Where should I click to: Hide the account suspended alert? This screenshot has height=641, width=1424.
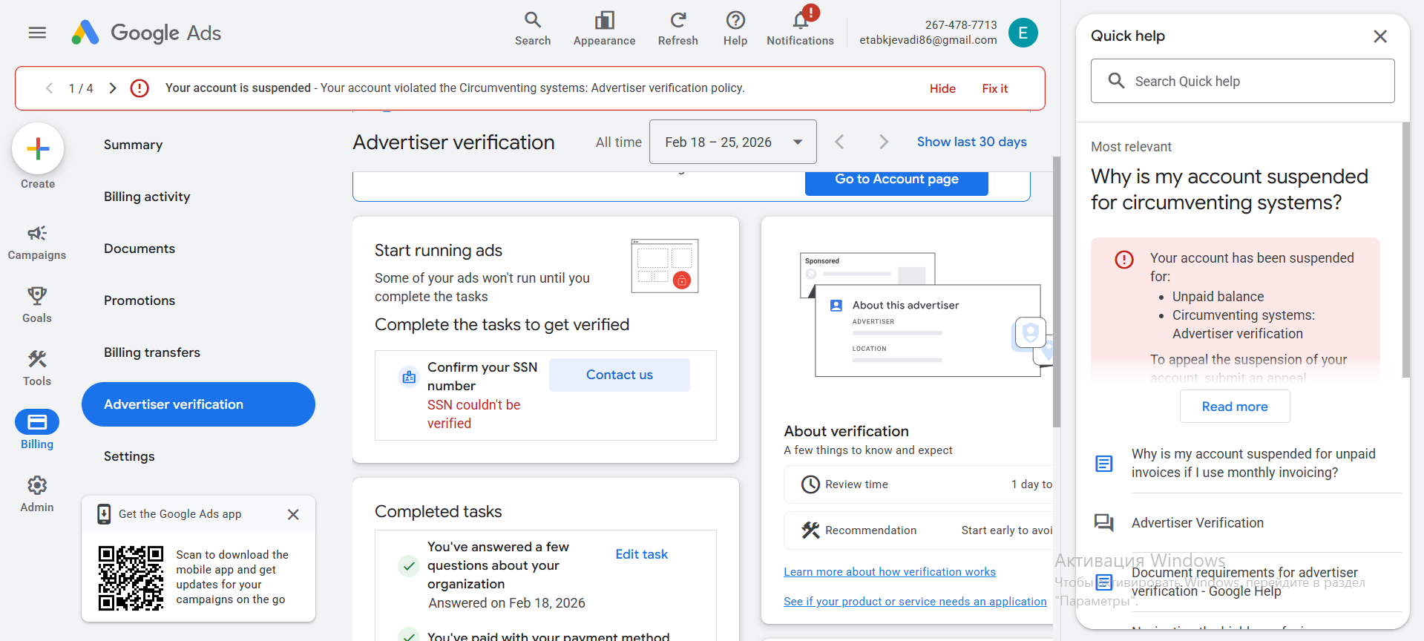942,88
